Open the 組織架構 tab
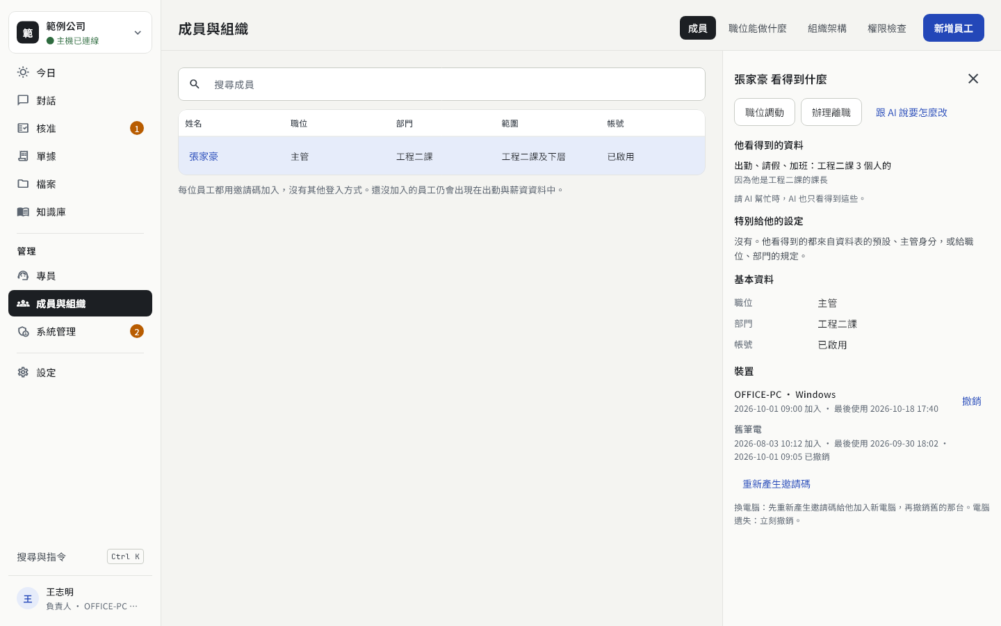Image resolution: width=1001 pixels, height=626 pixels. (x=827, y=28)
